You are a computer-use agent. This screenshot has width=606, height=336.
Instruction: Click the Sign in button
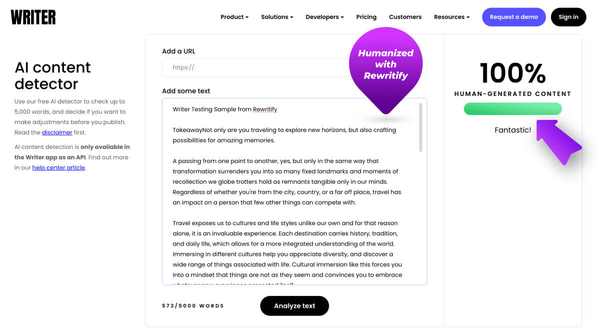click(x=568, y=16)
